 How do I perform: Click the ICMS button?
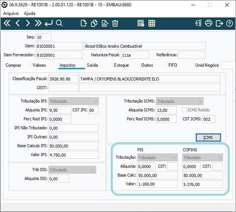coord(208,138)
